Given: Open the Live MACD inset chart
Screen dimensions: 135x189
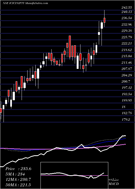Looking at the screenshot, I should click(74, 175).
